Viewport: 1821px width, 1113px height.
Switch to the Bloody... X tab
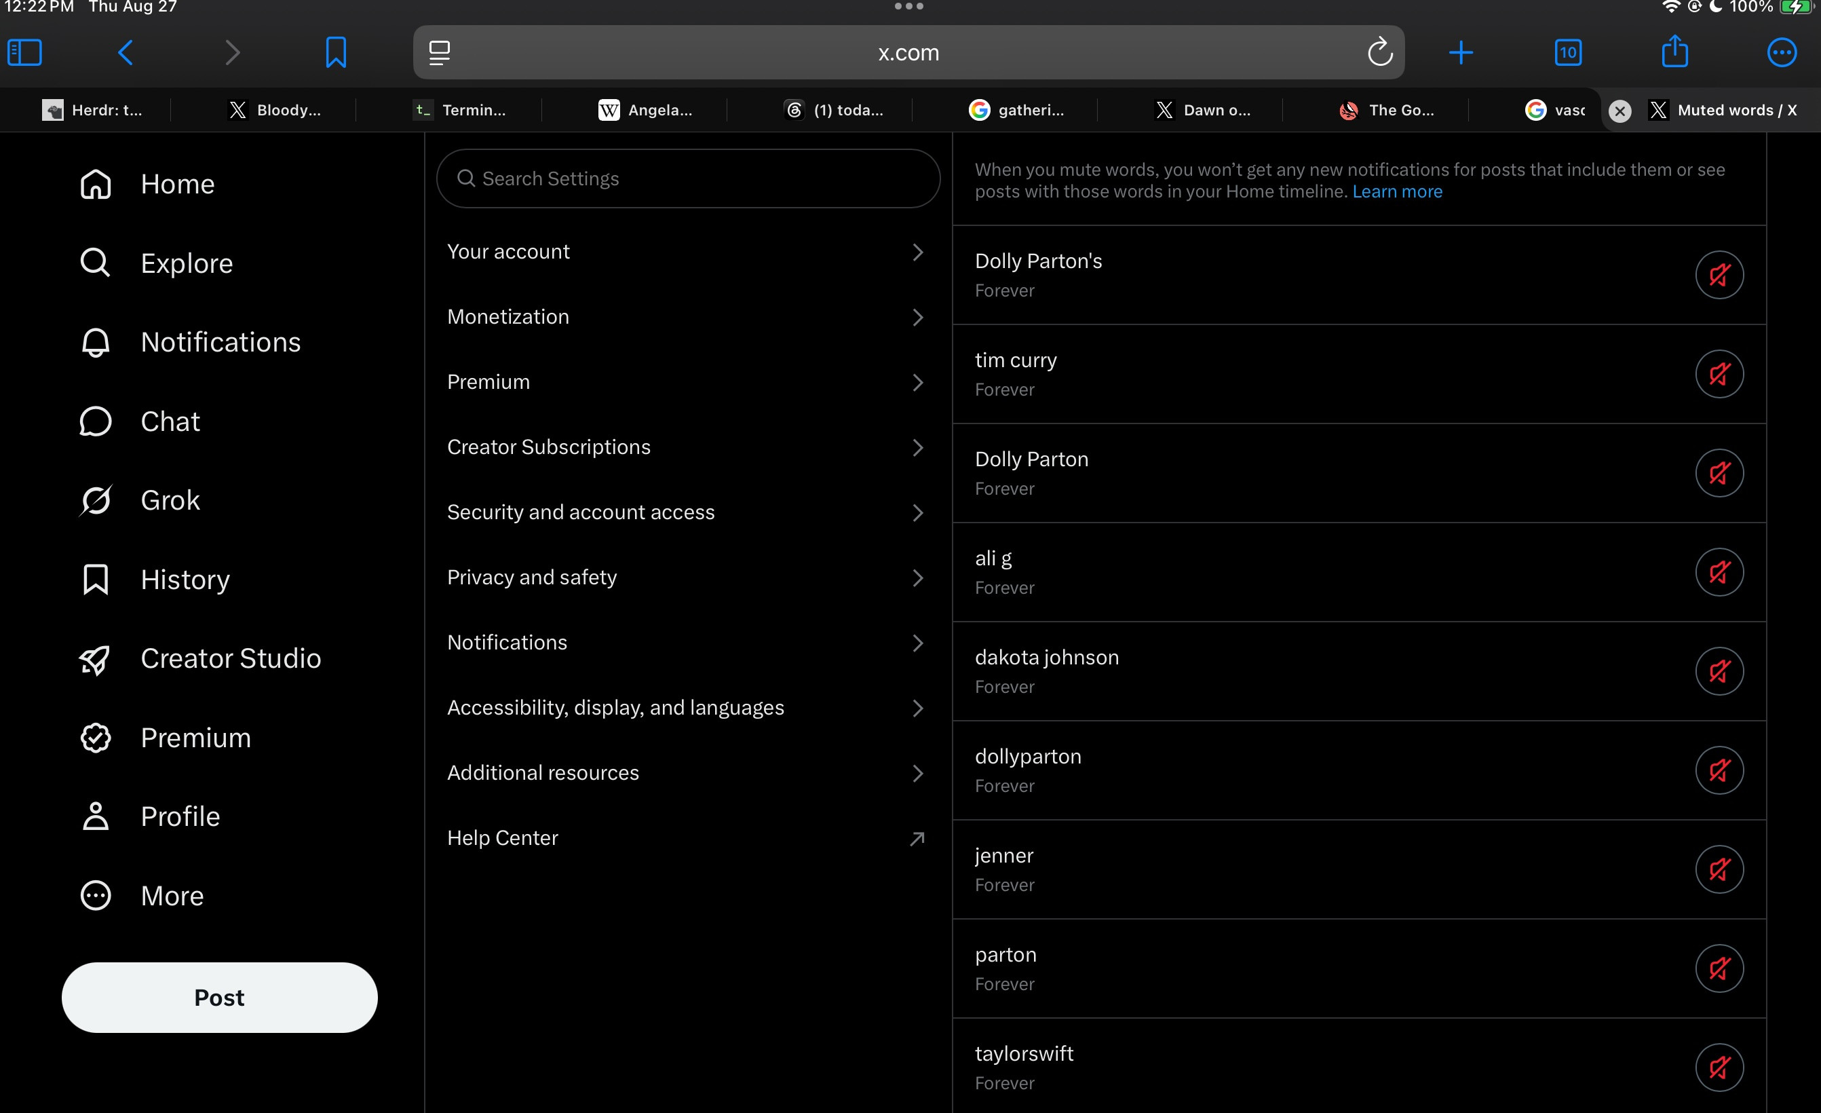click(x=275, y=110)
